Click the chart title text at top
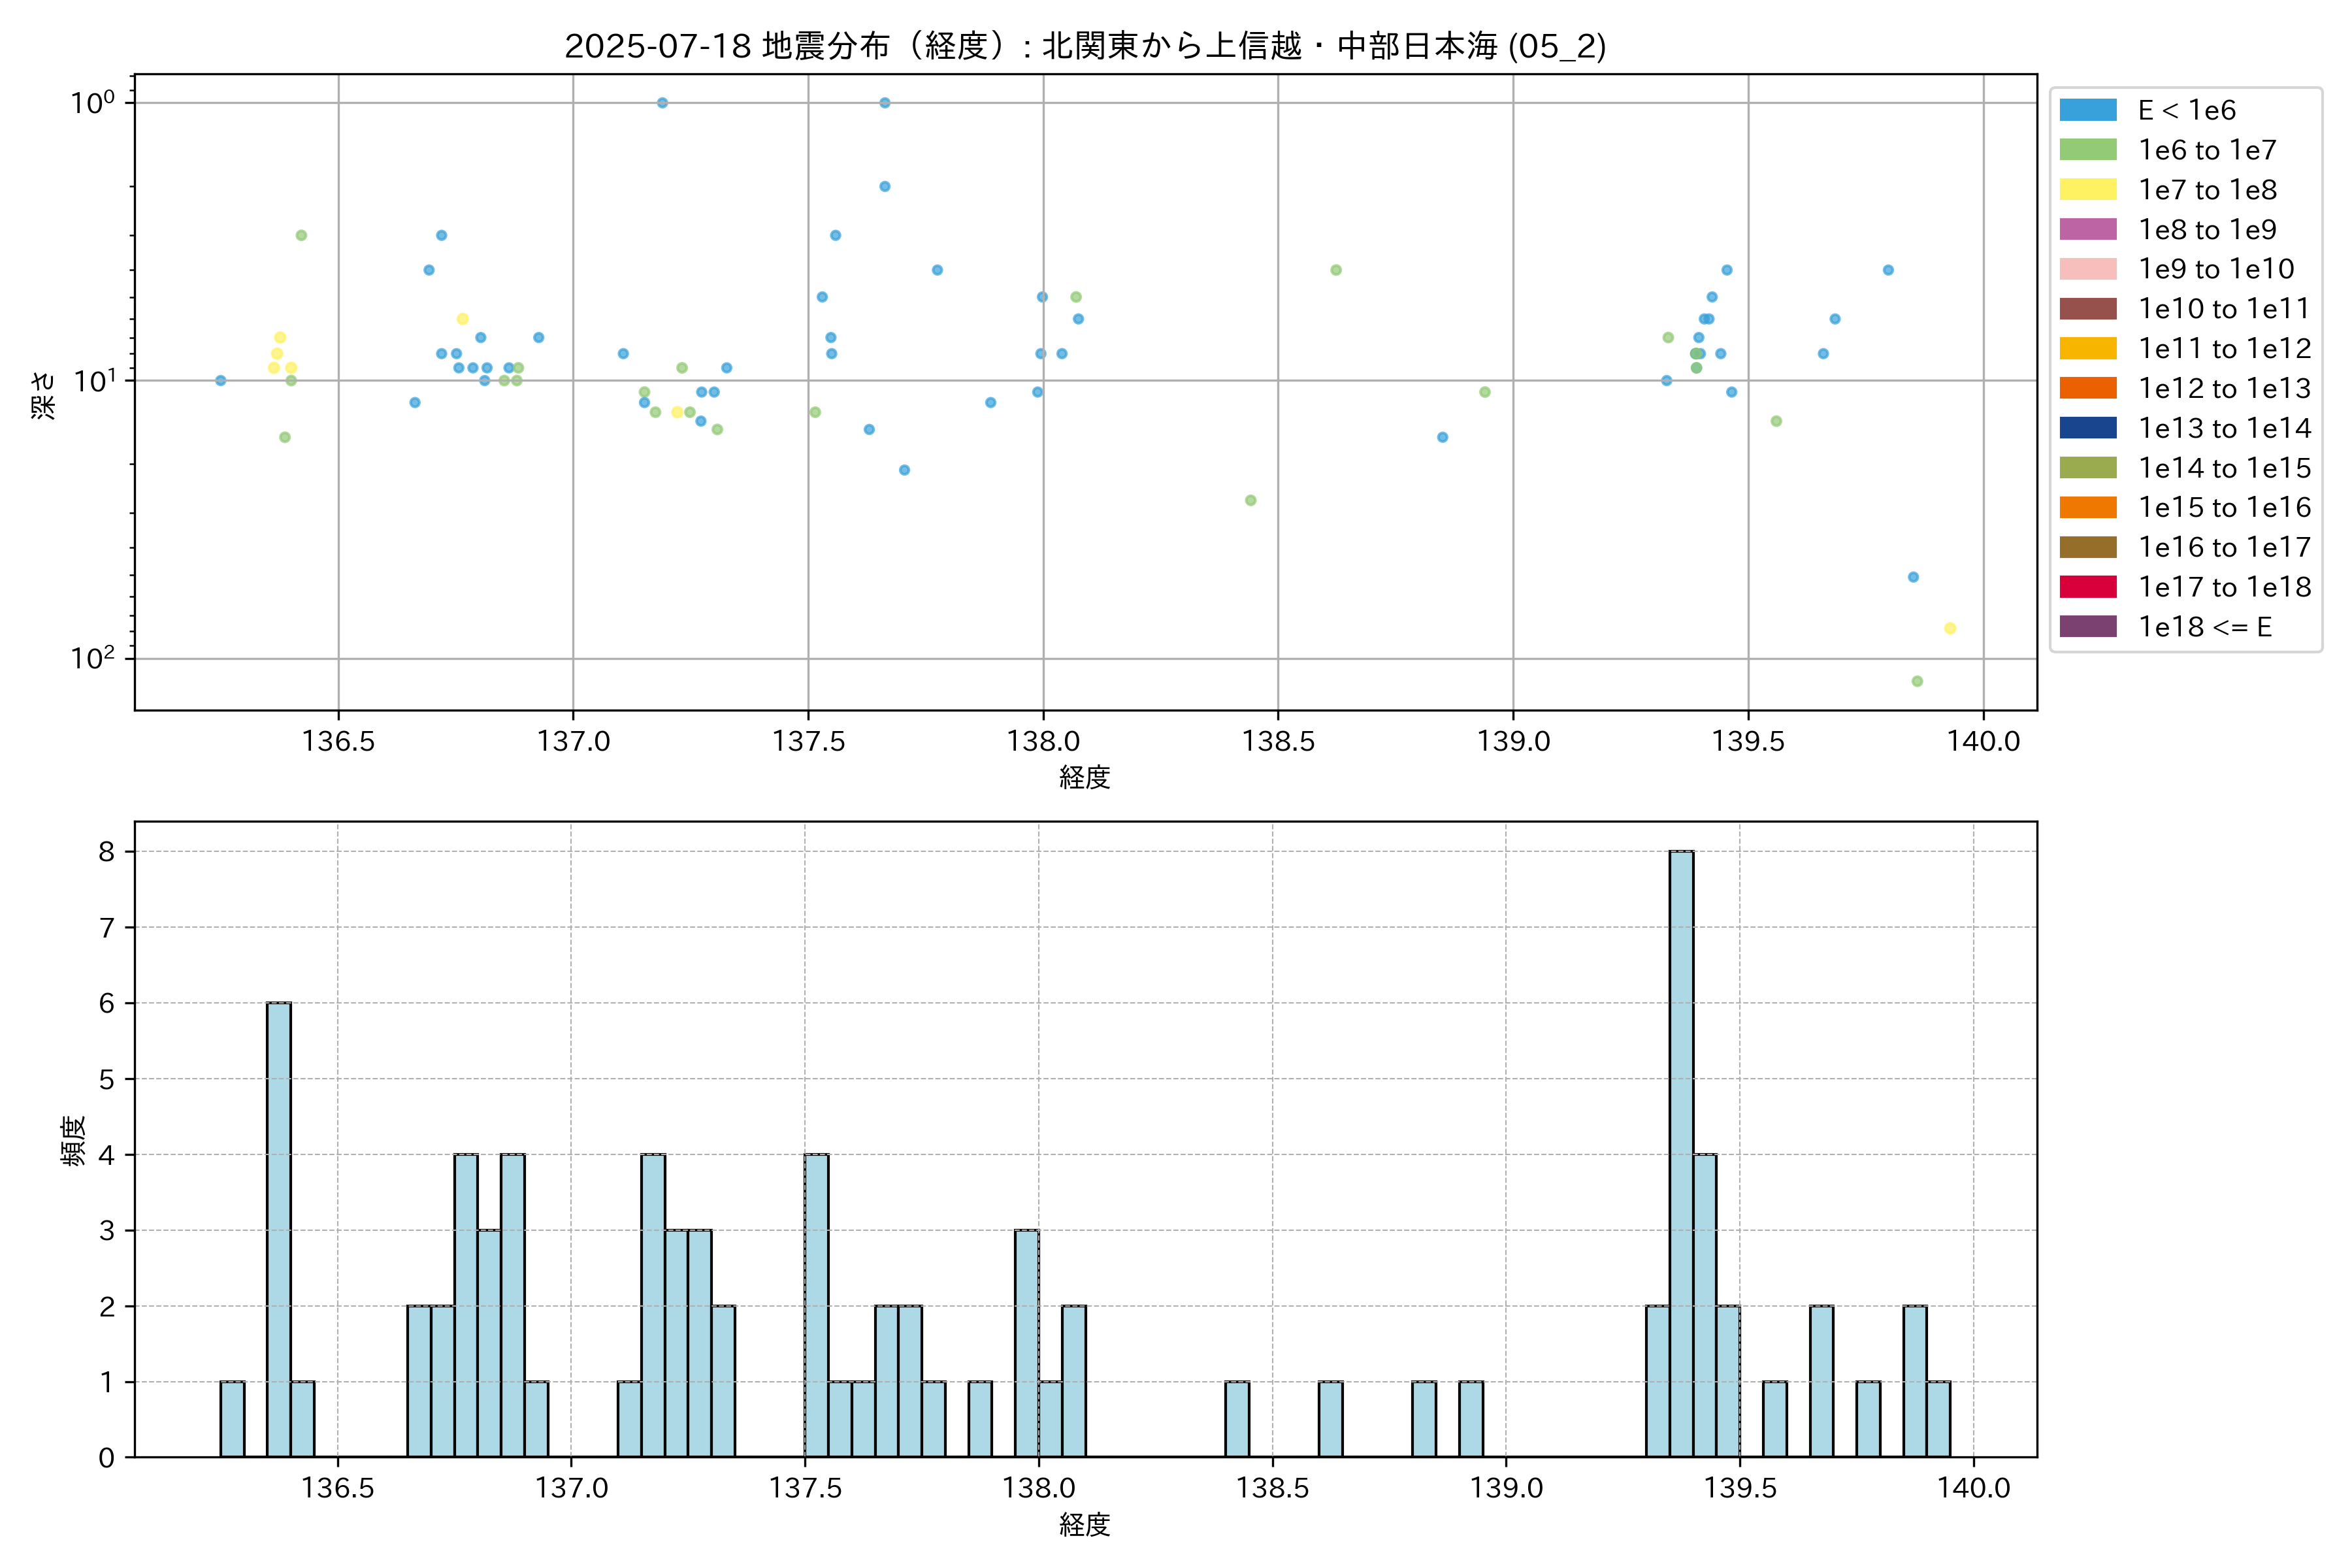The height and width of the screenshot is (1568, 2352). click(1085, 46)
